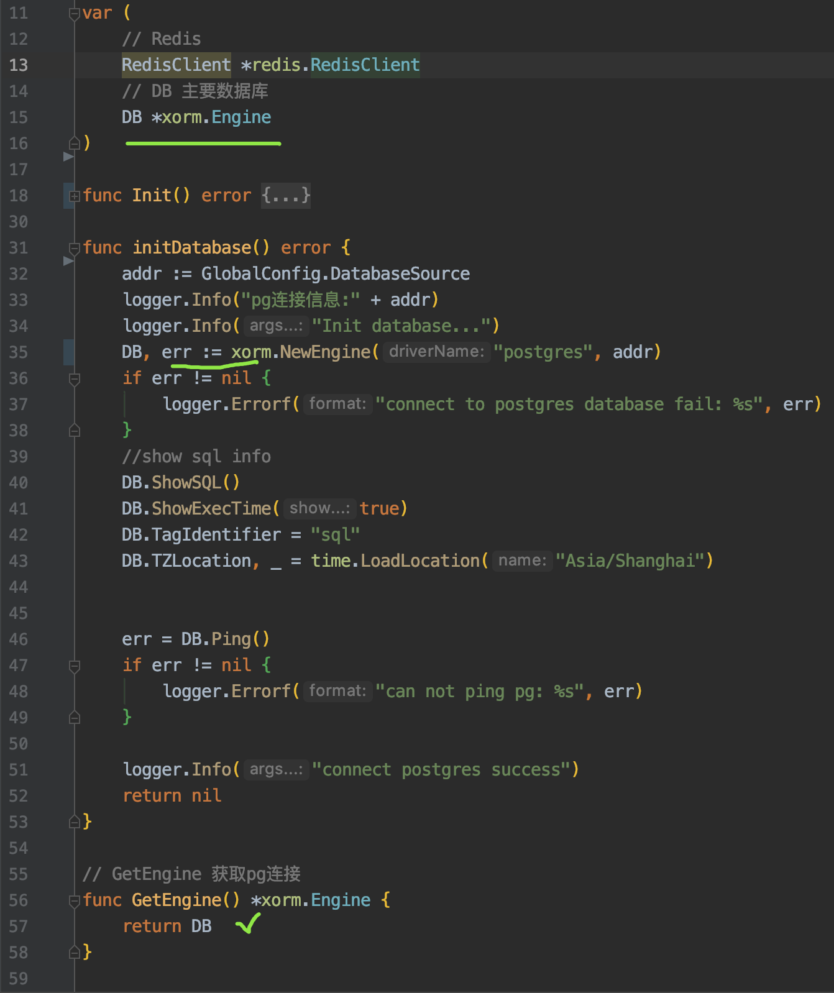
Task: Click Ping on line 46
Action: [231, 639]
